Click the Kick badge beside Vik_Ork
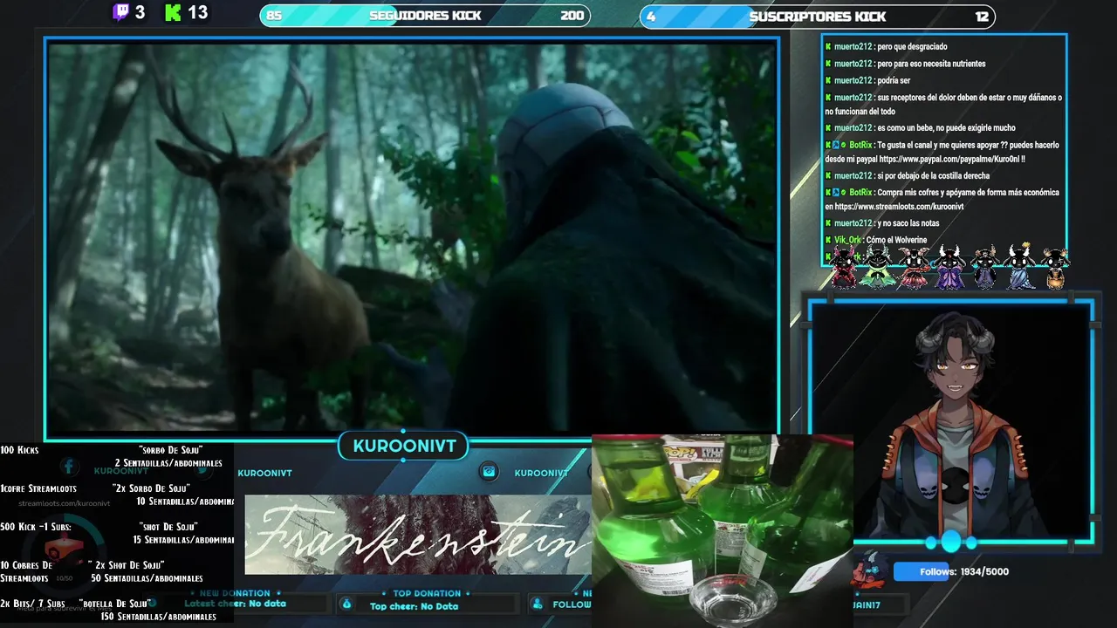Viewport: 1117px width, 628px height. (x=829, y=240)
